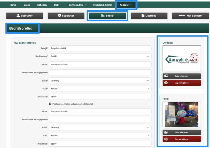210x148 pixels.
Task: Go to the Schepen page
Action: point(42,5)
